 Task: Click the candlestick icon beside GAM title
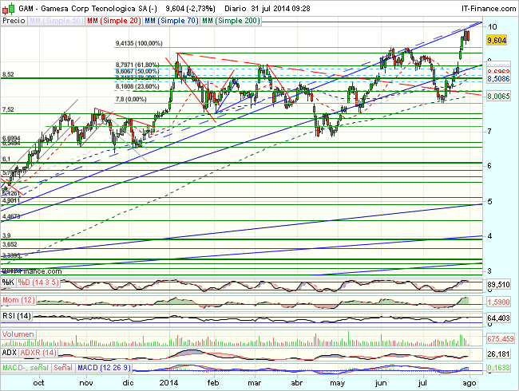8,8
